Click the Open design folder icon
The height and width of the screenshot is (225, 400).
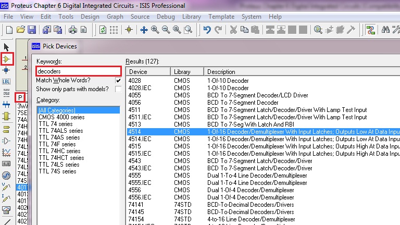[21, 30]
